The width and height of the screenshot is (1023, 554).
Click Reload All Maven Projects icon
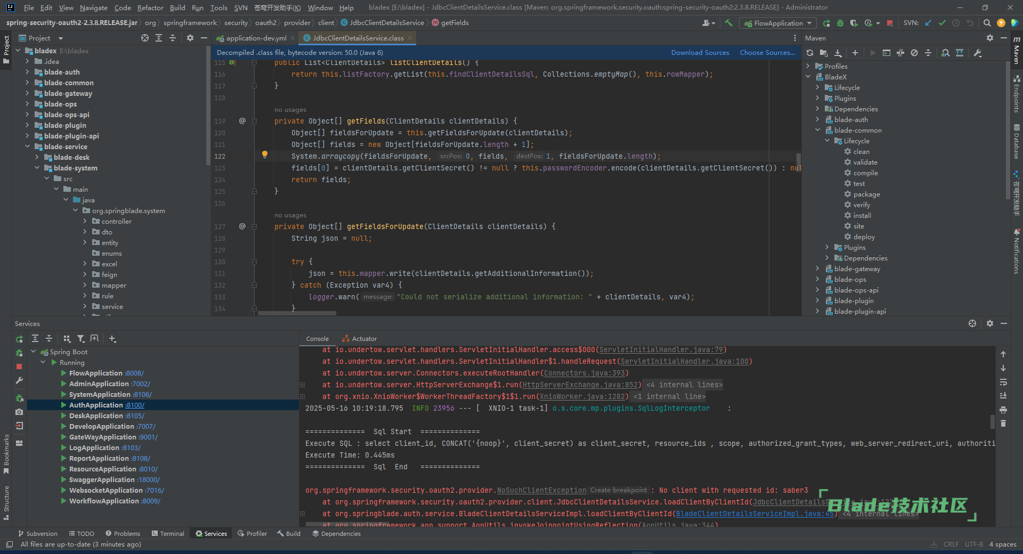point(810,53)
